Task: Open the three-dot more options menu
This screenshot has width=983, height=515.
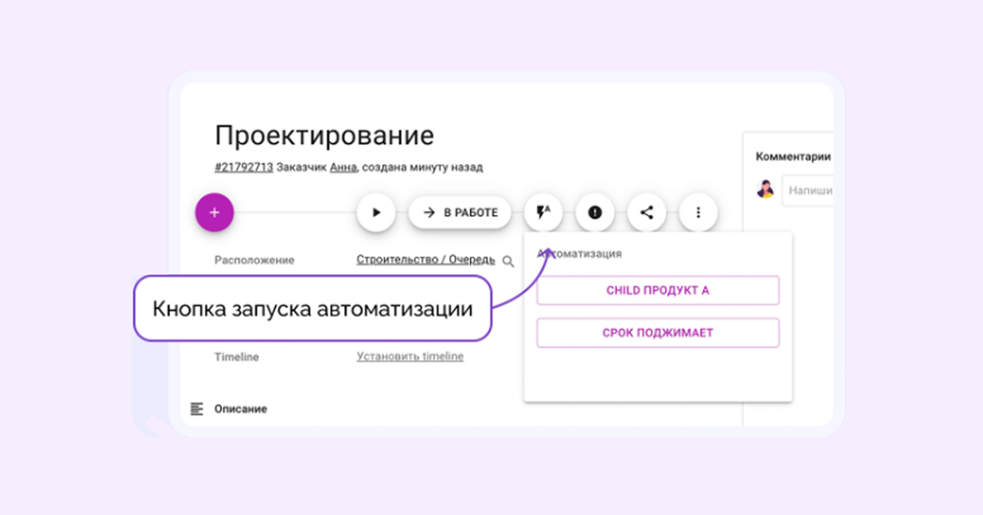Action: point(698,213)
